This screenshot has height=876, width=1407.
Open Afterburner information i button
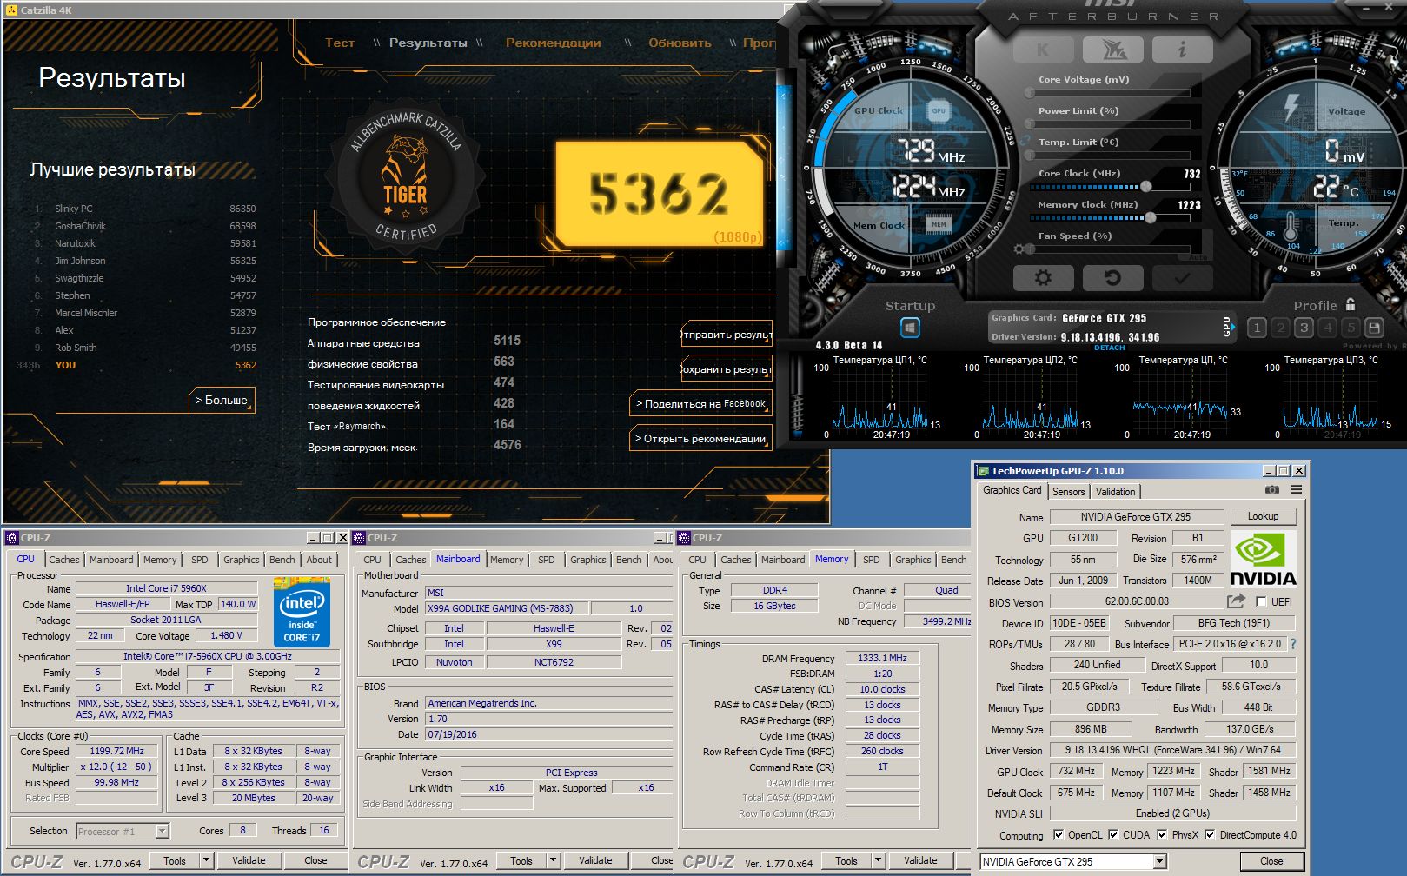(1182, 50)
